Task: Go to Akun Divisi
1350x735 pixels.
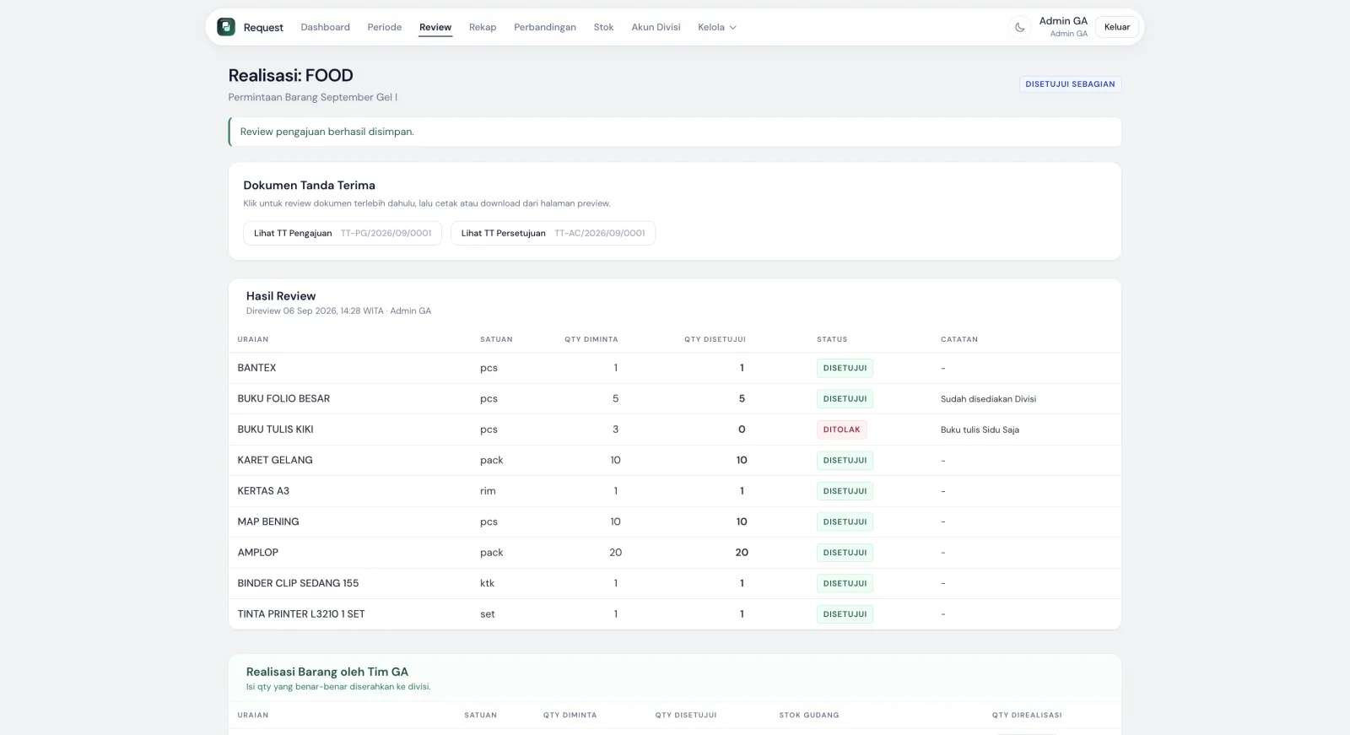Action: (656, 27)
